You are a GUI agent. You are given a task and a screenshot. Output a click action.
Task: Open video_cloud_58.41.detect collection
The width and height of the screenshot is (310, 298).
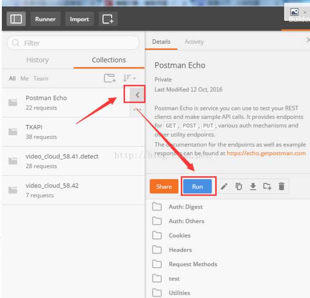click(x=73, y=161)
